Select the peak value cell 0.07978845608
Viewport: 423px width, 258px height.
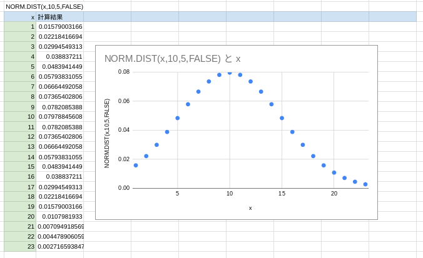(x=59, y=117)
